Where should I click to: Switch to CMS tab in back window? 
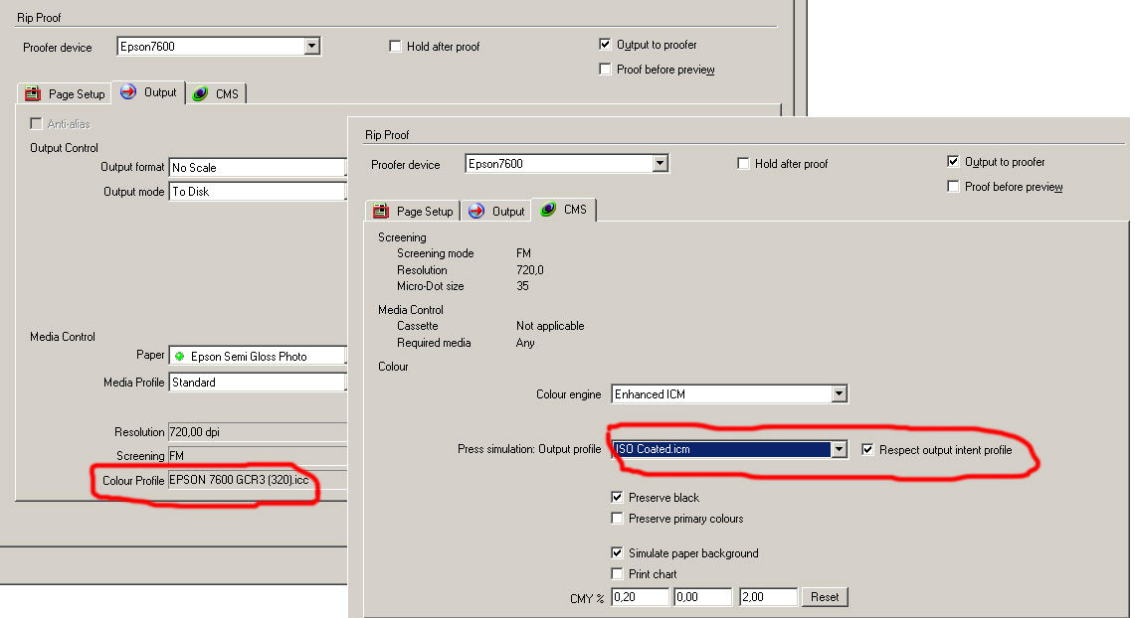(217, 93)
